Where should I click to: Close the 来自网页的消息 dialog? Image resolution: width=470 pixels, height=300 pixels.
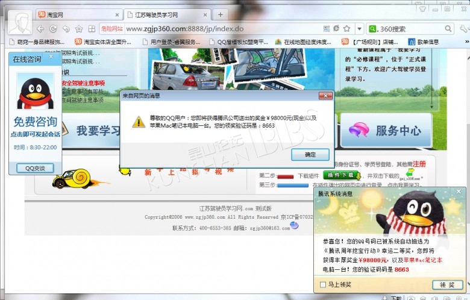(325, 96)
